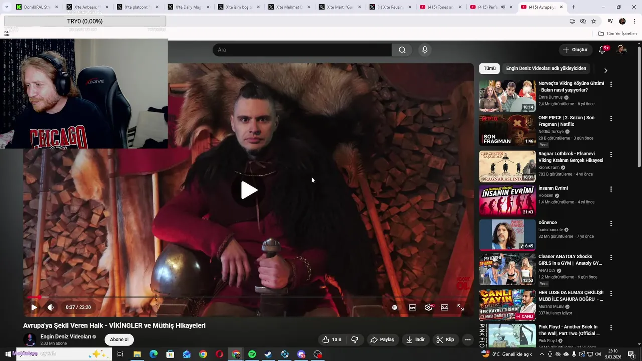
Task: Open the tab search dropdown arrow
Action: click(x=7, y=7)
